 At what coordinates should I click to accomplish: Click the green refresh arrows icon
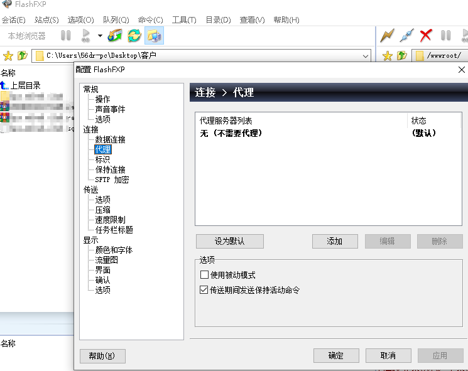[x=134, y=36]
